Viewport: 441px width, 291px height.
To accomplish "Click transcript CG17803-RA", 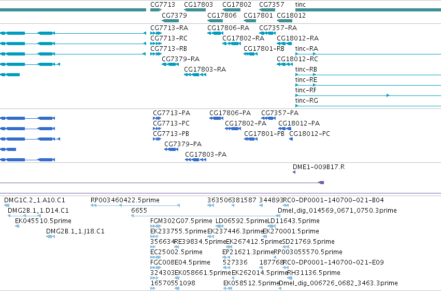I will (x=205, y=70).
